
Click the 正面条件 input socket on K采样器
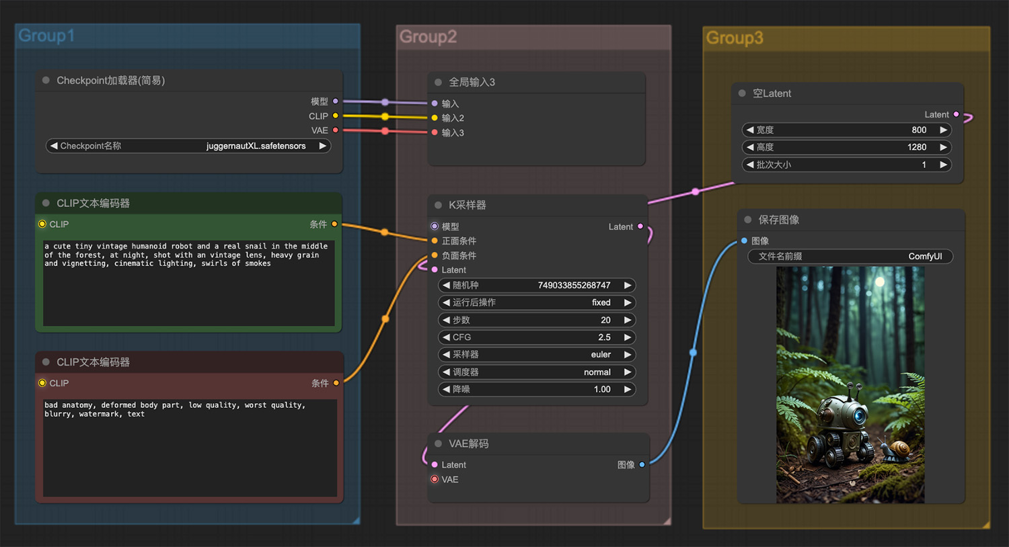[435, 241]
